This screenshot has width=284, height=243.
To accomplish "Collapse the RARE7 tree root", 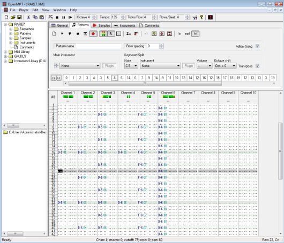I will click(x=5, y=24).
